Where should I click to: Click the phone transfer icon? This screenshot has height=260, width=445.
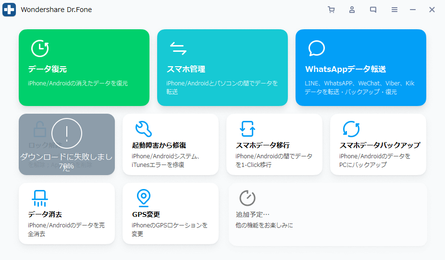click(x=247, y=129)
